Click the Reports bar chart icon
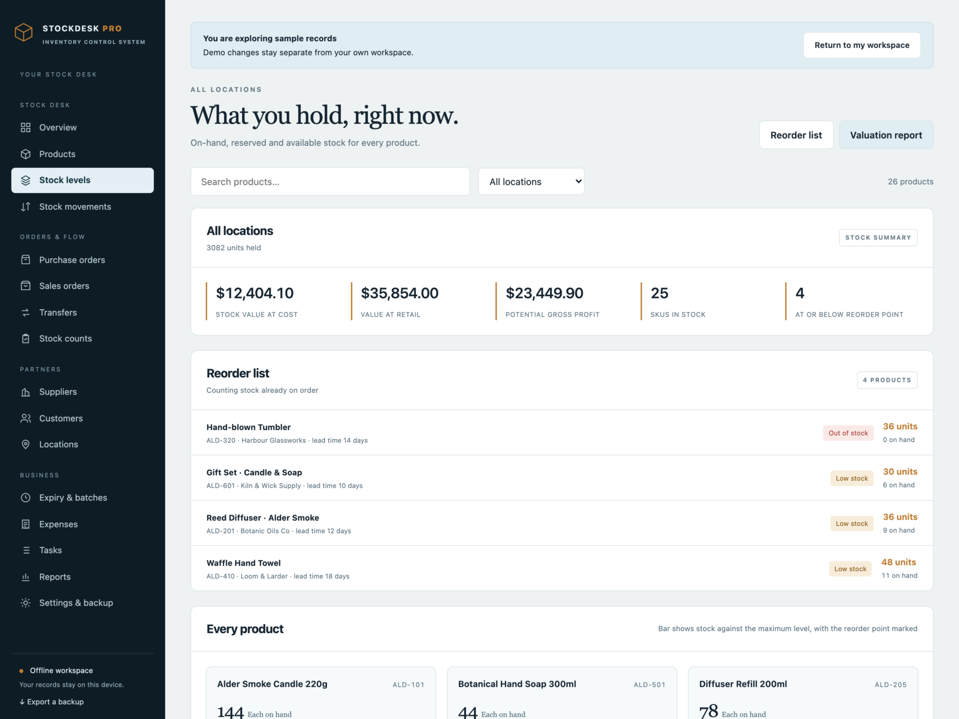Image resolution: width=959 pixels, height=719 pixels. click(25, 577)
